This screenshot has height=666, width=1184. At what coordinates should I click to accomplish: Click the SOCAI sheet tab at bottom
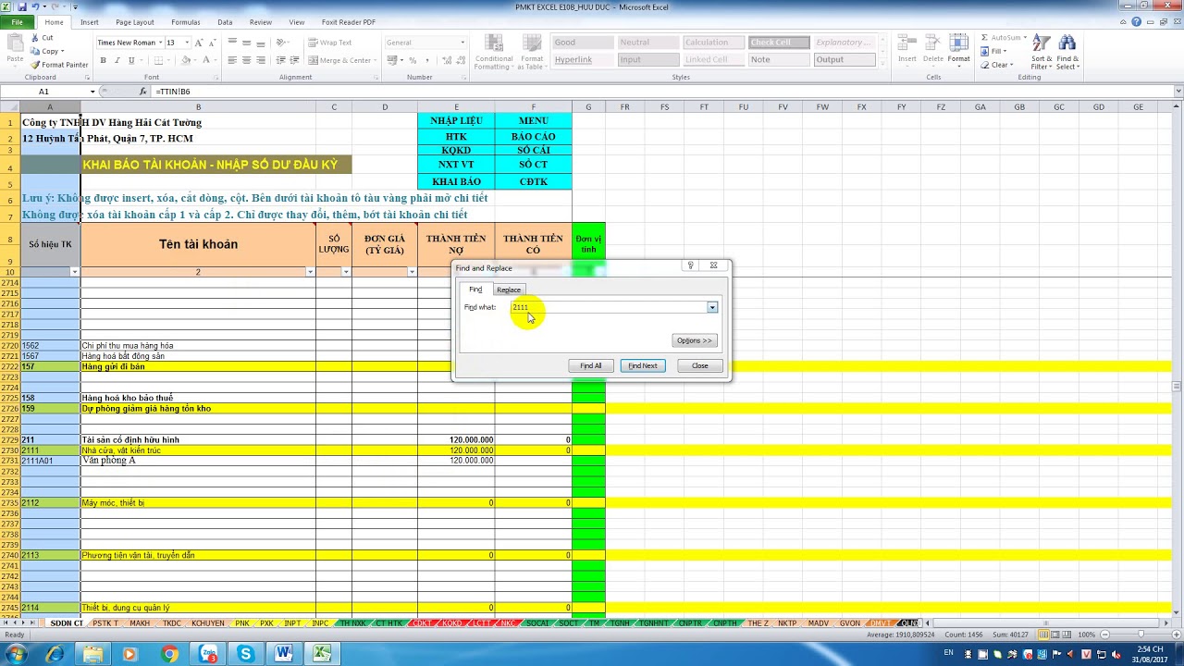pos(536,623)
